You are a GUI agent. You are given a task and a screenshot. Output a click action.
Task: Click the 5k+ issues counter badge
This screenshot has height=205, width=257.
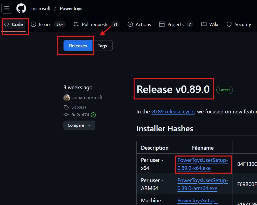[x=60, y=24]
